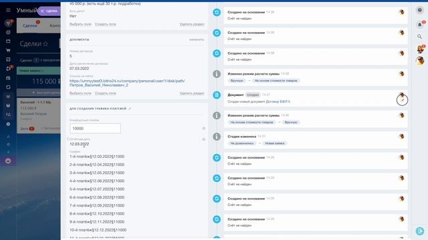Screen dimensions: 428x240
Task: Click Удалить раздел in the ДОКУМЕНТЫ section
Action: (x=192, y=93)
